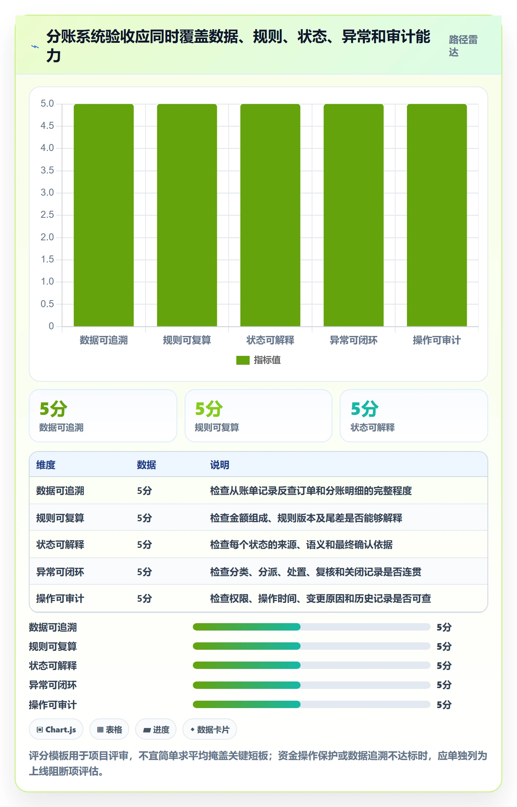Click the 2.5 y-axis tick label
This screenshot has height=807, width=517.
tap(47, 215)
